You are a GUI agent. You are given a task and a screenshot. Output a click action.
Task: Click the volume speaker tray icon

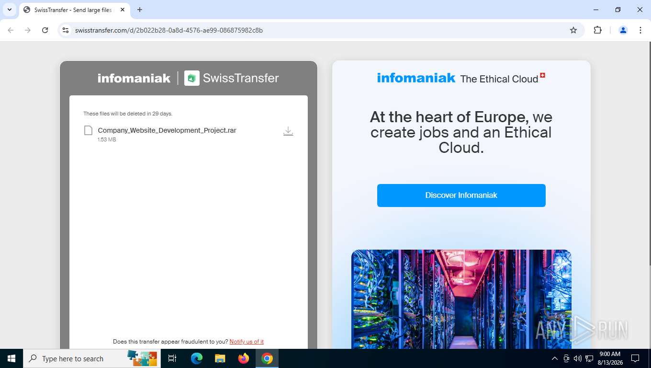577,358
